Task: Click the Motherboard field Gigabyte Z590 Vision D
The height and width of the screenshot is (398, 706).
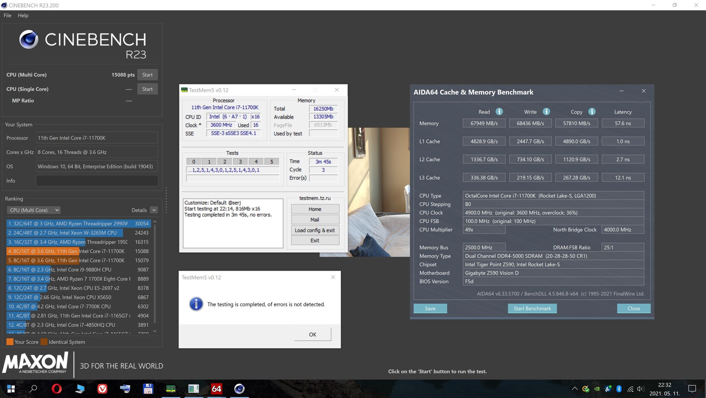Action: tap(553, 273)
